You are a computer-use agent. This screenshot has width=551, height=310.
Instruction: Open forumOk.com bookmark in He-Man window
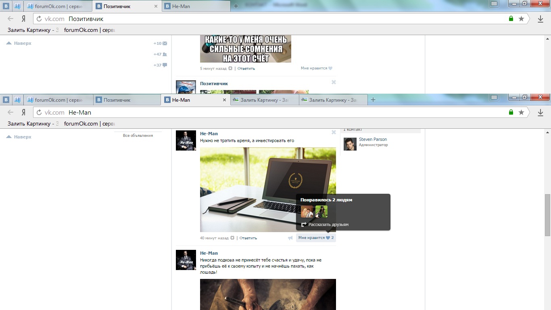[x=90, y=124]
